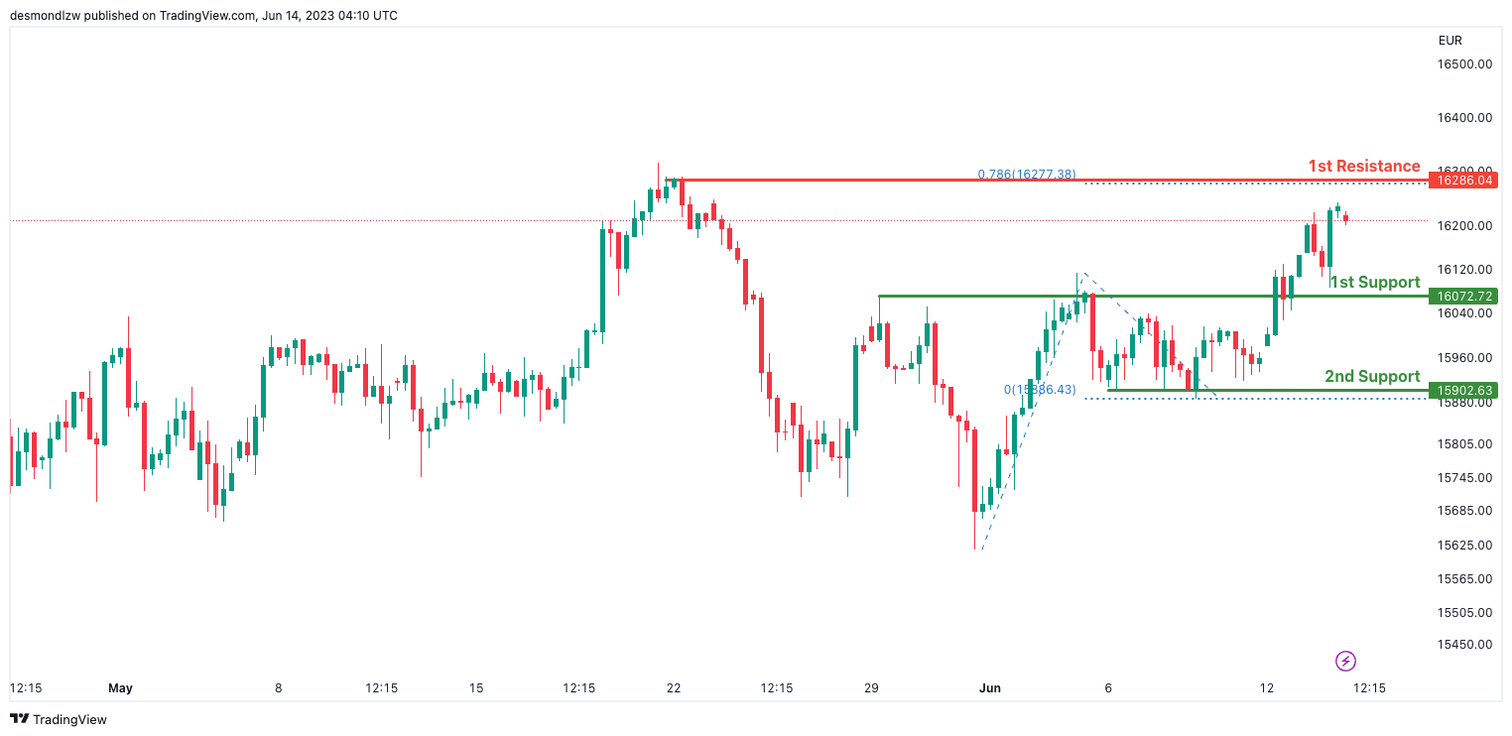Click 16500.00 on the price scale
Image resolution: width=1512 pixels, height=736 pixels.
coord(1464,64)
